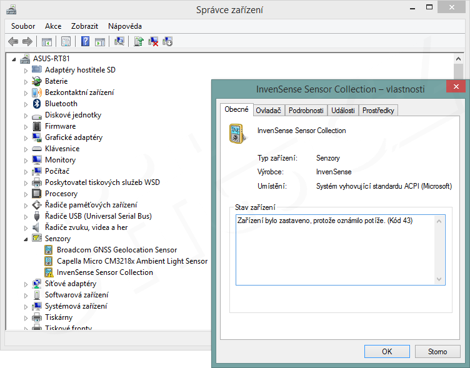
Task: Expand Adaptéry hostitele SD node
Action: point(26,71)
